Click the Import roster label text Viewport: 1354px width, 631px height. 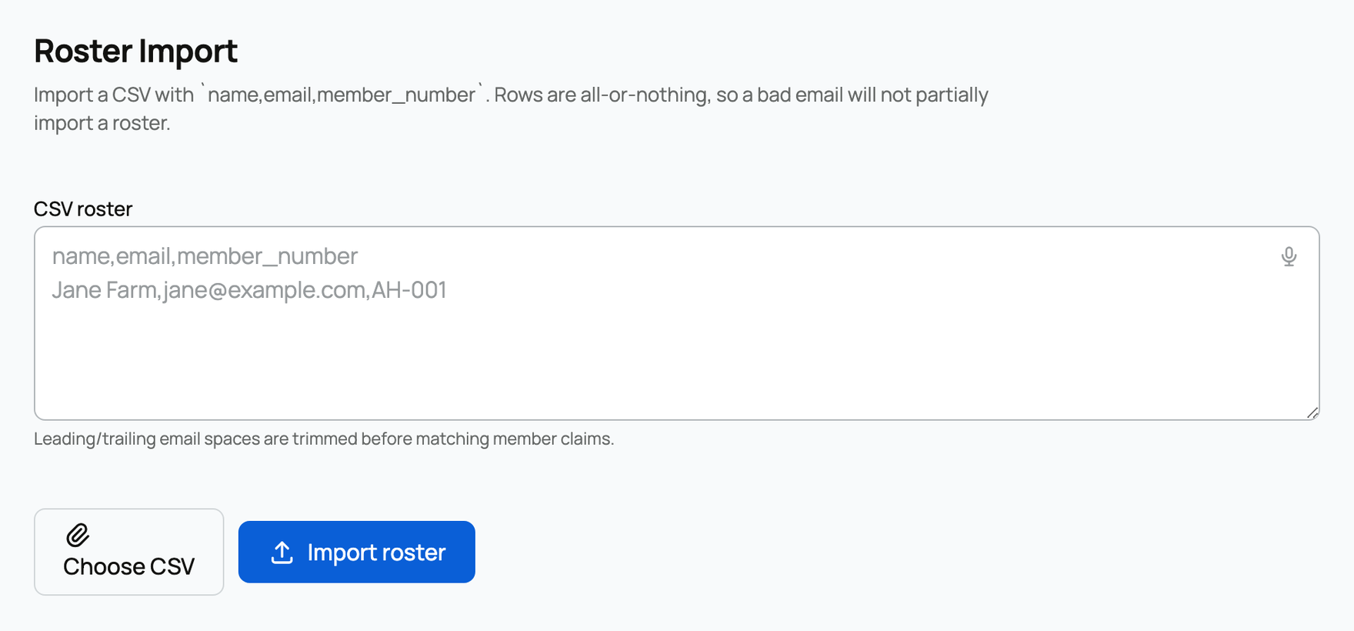[x=377, y=553]
